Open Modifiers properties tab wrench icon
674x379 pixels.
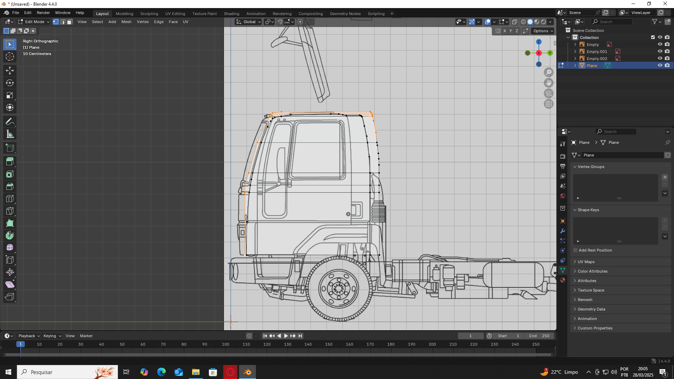pos(563,231)
